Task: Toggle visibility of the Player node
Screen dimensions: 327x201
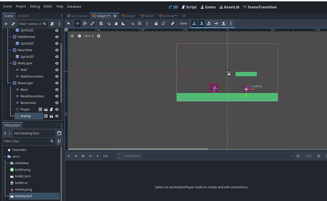Action: click(x=57, y=109)
